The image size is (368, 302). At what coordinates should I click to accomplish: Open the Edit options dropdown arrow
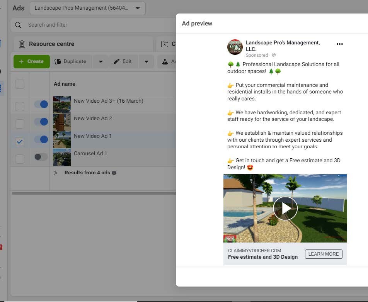pyautogui.click(x=146, y=61)
